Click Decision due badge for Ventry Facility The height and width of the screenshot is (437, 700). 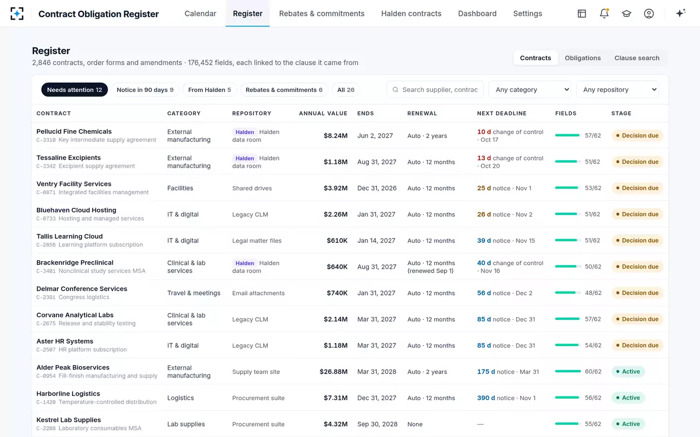(x=637, y=188)
